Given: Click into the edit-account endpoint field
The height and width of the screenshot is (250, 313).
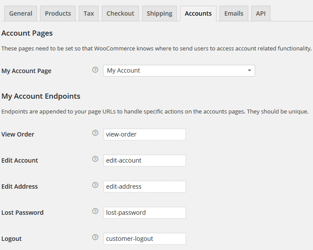Looking at the screenshot, I should point(144,160).
